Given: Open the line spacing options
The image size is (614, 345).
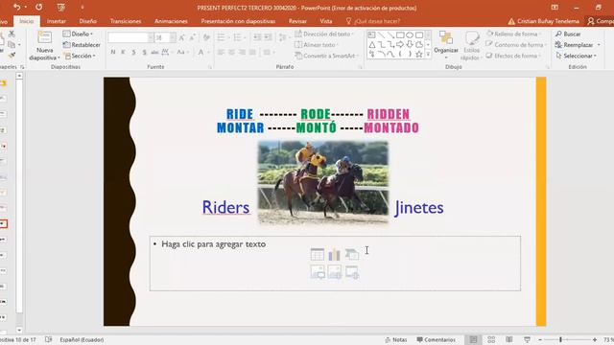Looking at the screenshot, I should [282, 37].
